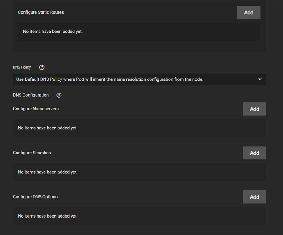
Task: Add a nameserver entry
Action: click(x=254, y=109)
